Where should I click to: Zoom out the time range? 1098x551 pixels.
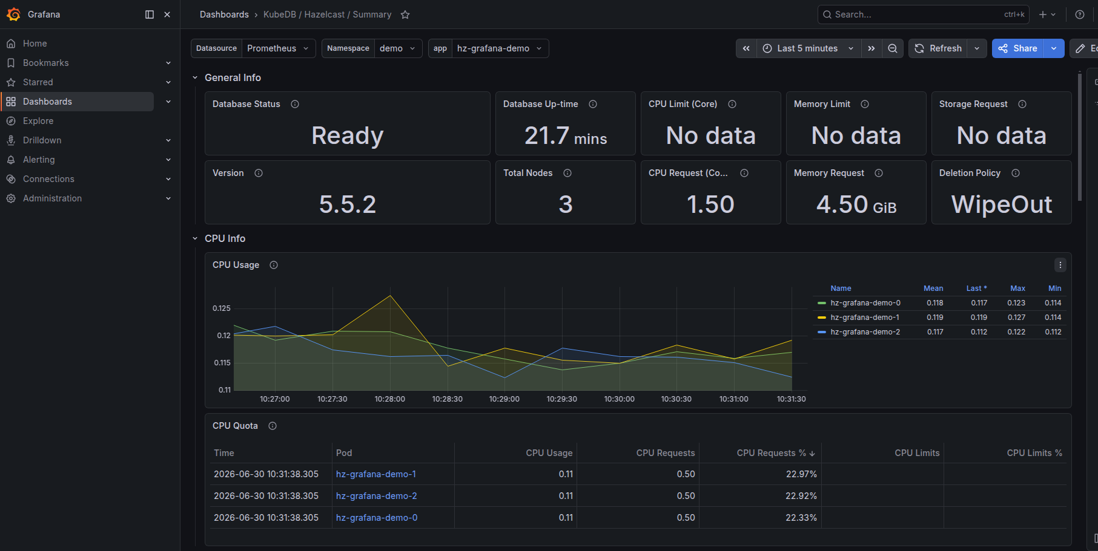pos(893,48)
